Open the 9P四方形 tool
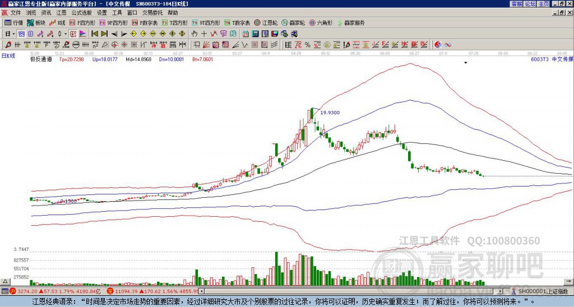The width and height of the screenshot is (574, 307). (x=114, y=22)
